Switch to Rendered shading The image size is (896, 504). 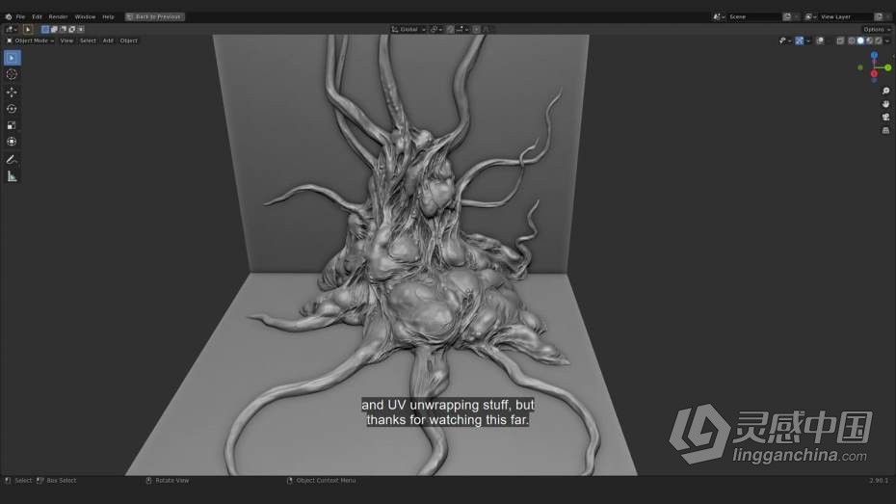point(879,40)
